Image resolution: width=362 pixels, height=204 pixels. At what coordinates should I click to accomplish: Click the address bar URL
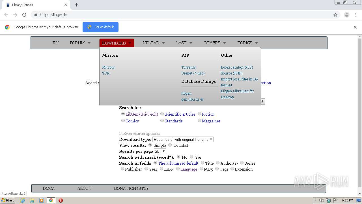click(53, 15)
